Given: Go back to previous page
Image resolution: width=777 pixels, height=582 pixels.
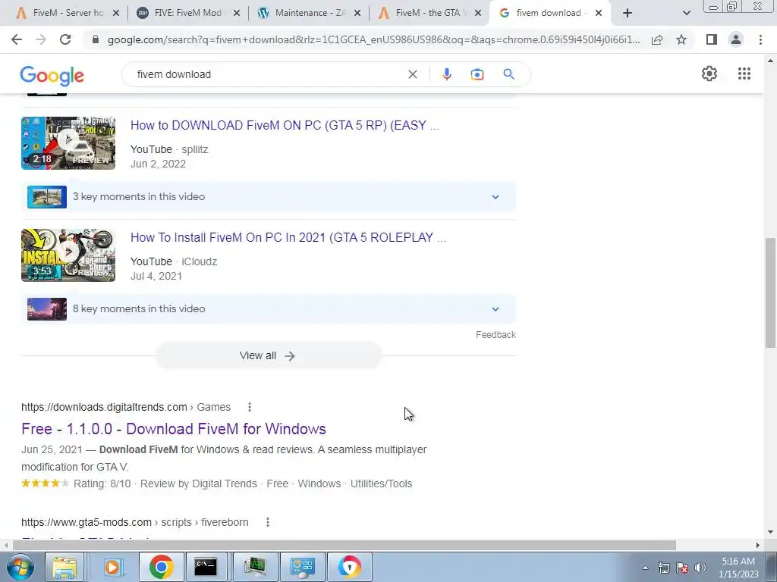Looking at the screenshot, I should tap(17, 39).
